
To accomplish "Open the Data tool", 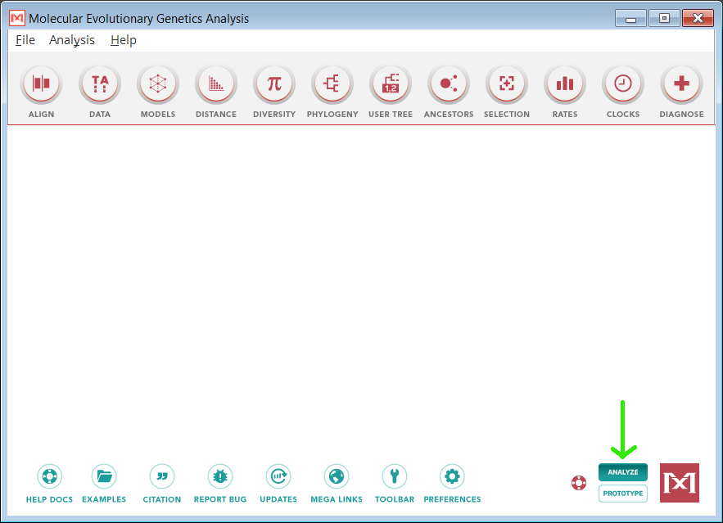I will pyautogui.click(x=100, y=84).
